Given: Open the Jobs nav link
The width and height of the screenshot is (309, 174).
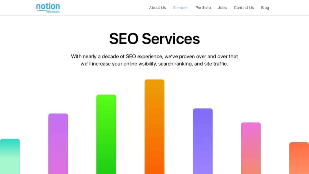Looking at the screenshot, I should (x=222, y=8).
